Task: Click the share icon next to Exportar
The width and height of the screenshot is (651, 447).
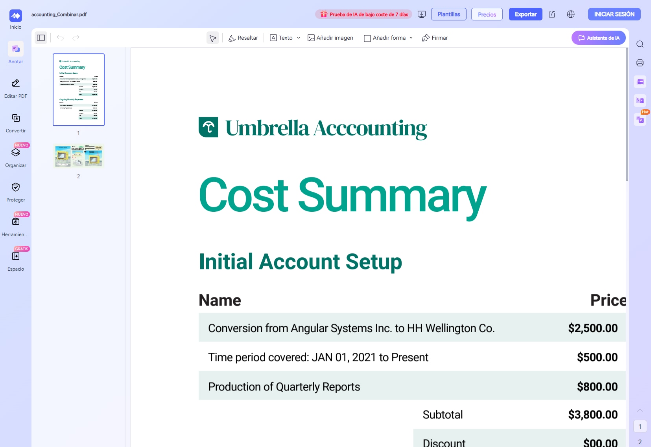Action: click(x=552, y=15)
